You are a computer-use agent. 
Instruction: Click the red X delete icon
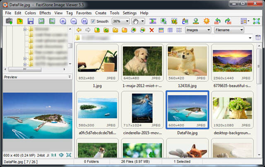[152, 30]
